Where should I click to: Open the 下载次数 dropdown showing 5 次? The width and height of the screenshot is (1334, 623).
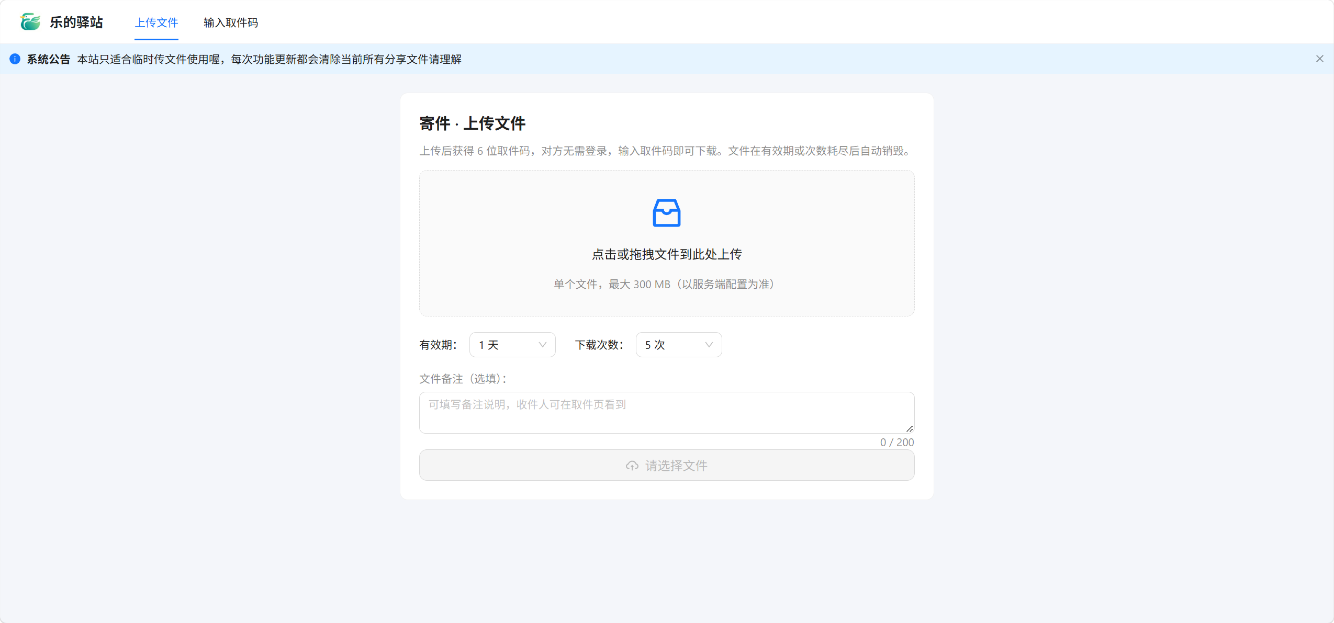679,345
